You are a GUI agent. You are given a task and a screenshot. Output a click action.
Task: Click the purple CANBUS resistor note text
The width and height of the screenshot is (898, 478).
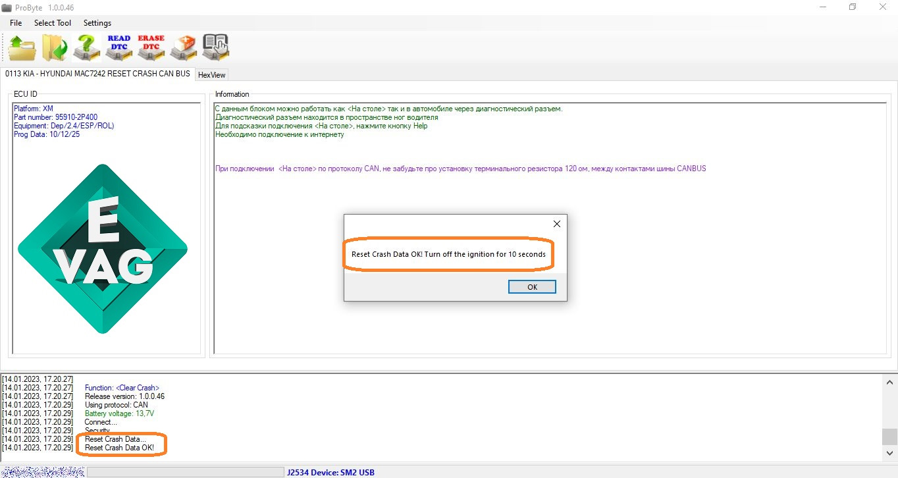(460, 169)
